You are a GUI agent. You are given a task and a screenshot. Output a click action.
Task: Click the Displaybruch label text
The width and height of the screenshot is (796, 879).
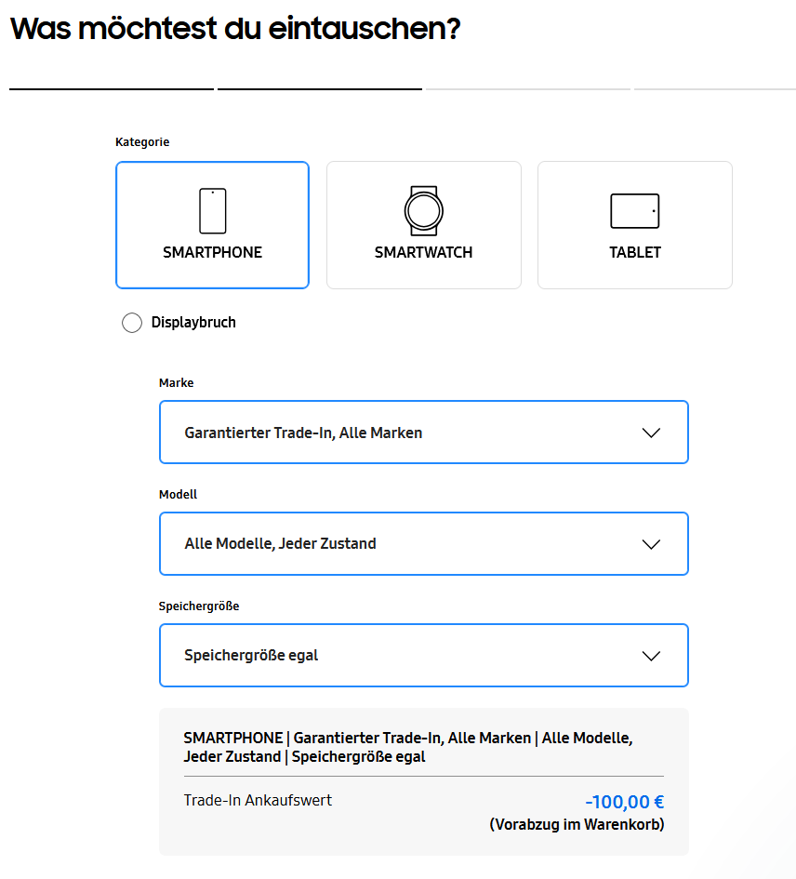(x=193, y=323)
